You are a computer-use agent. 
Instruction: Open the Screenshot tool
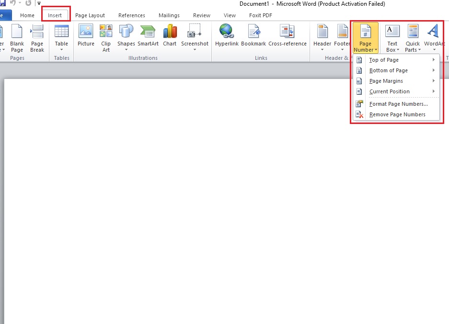click(x=195, y=38)
